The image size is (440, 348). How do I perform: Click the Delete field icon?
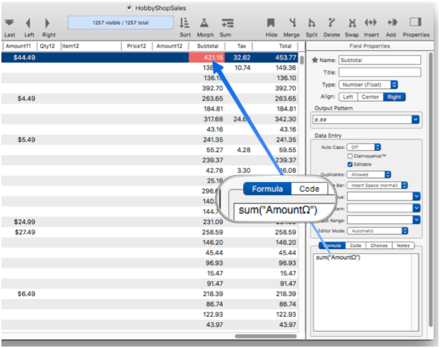(x=332, y=23)
